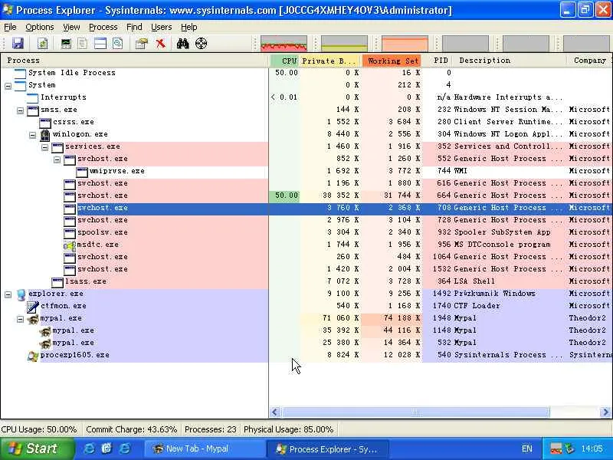
Task: Click the commit history mini graph
Action: 344,44
